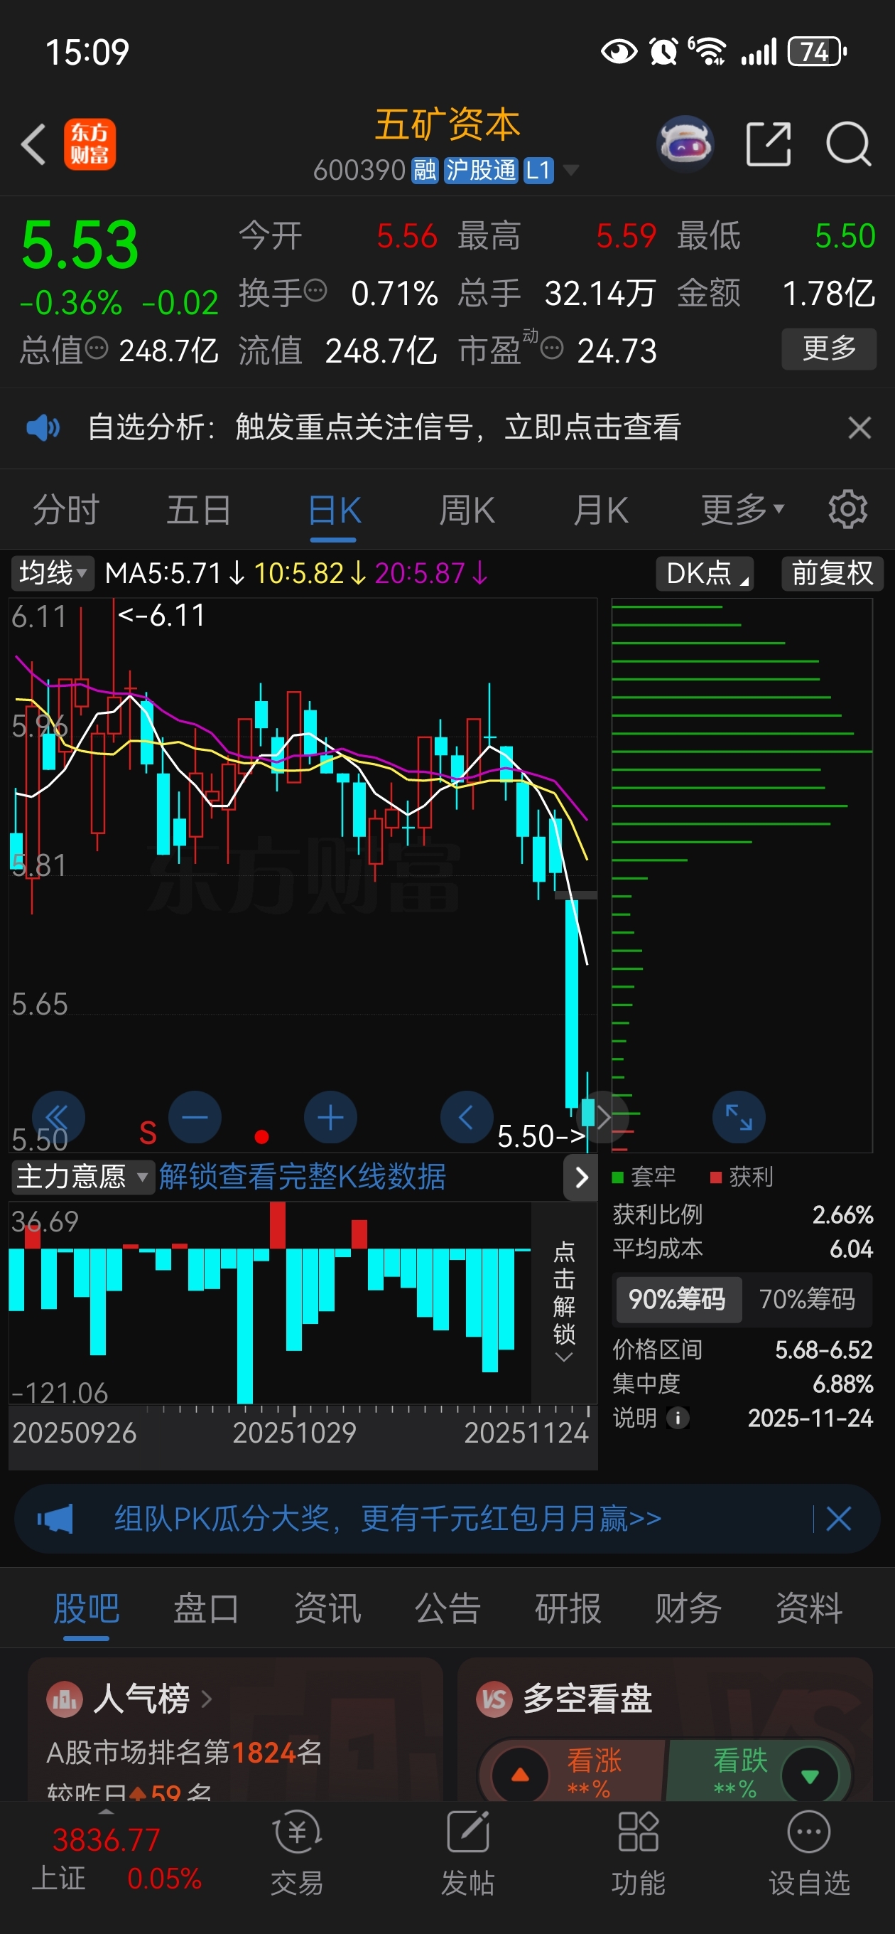This screenshot has width=895, height=1934.
Task: Dismiss the 自选分析 notice banner
Action: (859, 427)
